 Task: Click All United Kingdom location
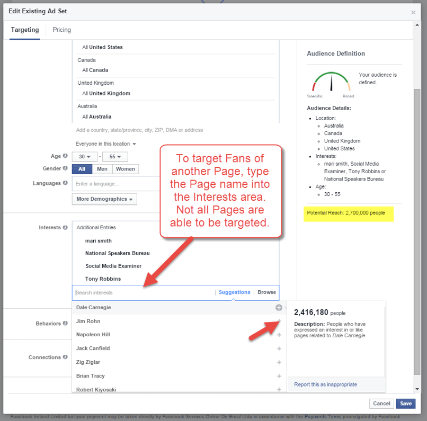coord(106,93)
